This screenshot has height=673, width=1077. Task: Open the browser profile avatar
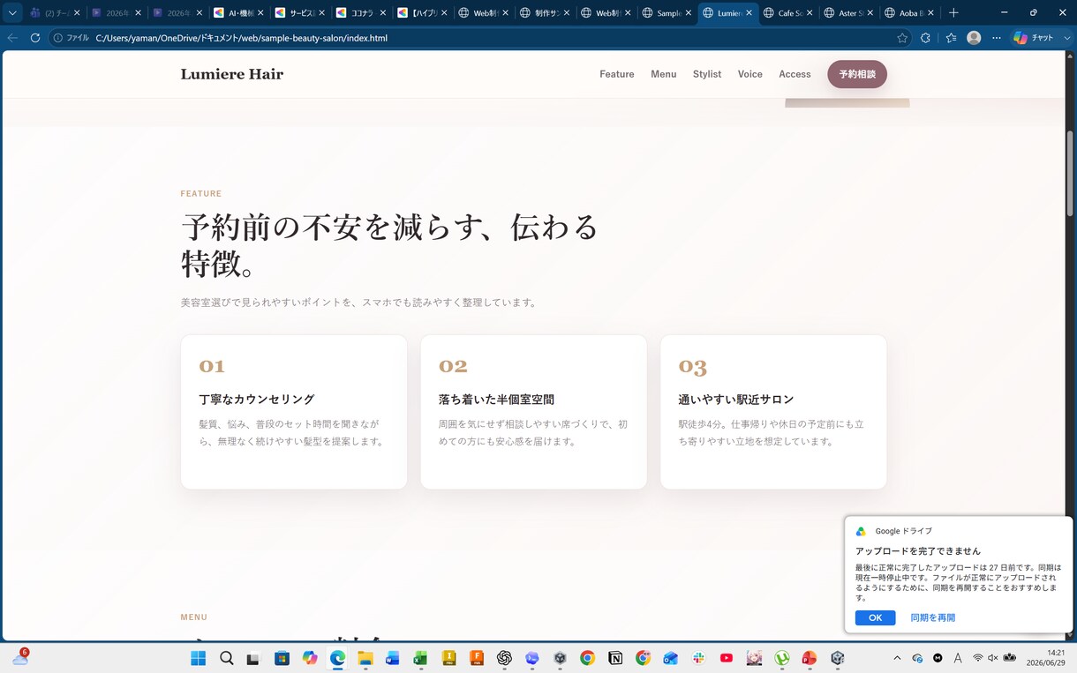[x=974, y=38]
